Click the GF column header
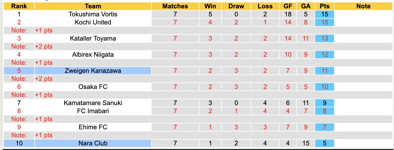 (288, 6)
